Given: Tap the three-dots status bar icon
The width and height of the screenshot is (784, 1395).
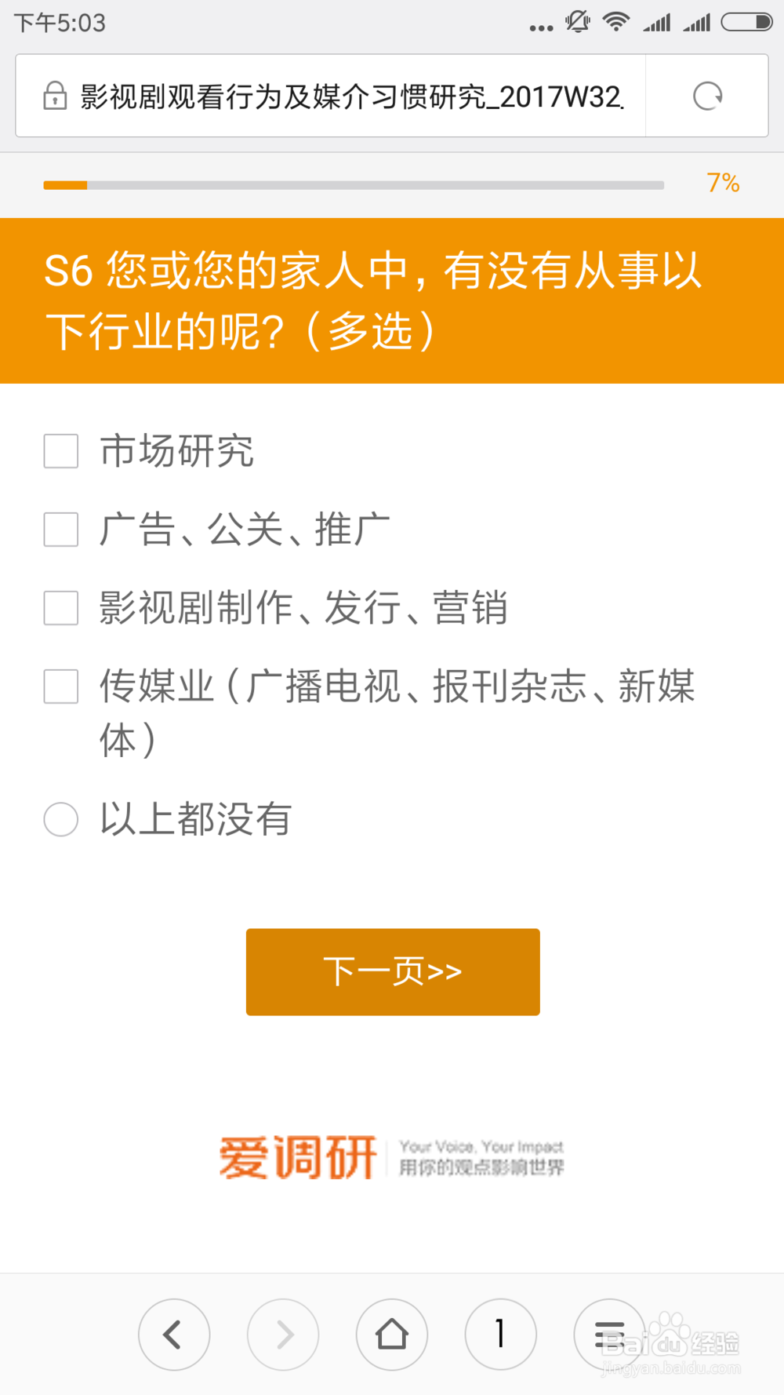Looking at the screenshot, I should (x=541, y=28).
